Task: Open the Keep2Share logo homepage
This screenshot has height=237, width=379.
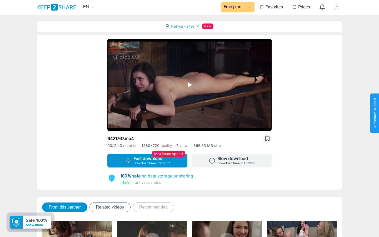Action: point(57,7)
